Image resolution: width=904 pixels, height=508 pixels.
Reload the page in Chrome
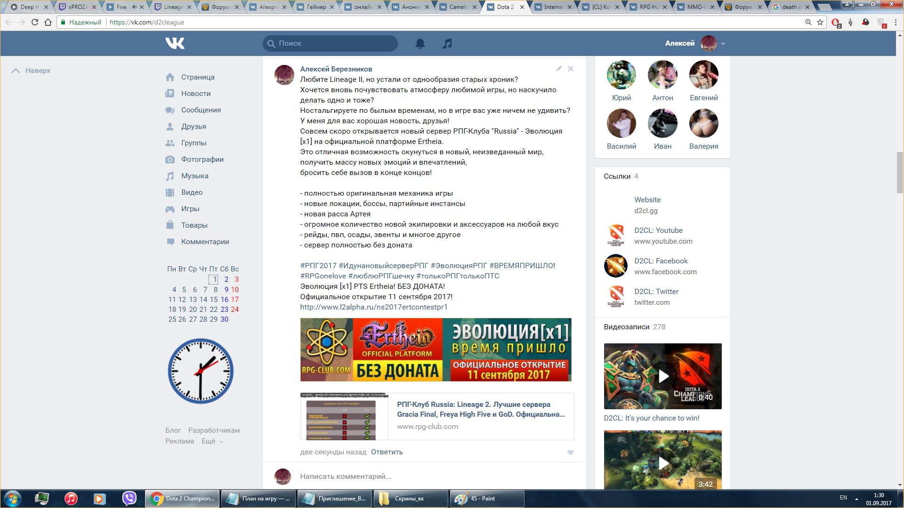(x=35, y=22)
